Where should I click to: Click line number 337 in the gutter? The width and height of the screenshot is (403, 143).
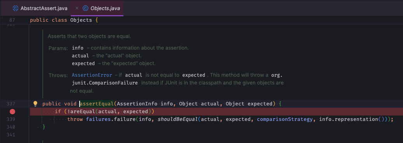(11, 104)
